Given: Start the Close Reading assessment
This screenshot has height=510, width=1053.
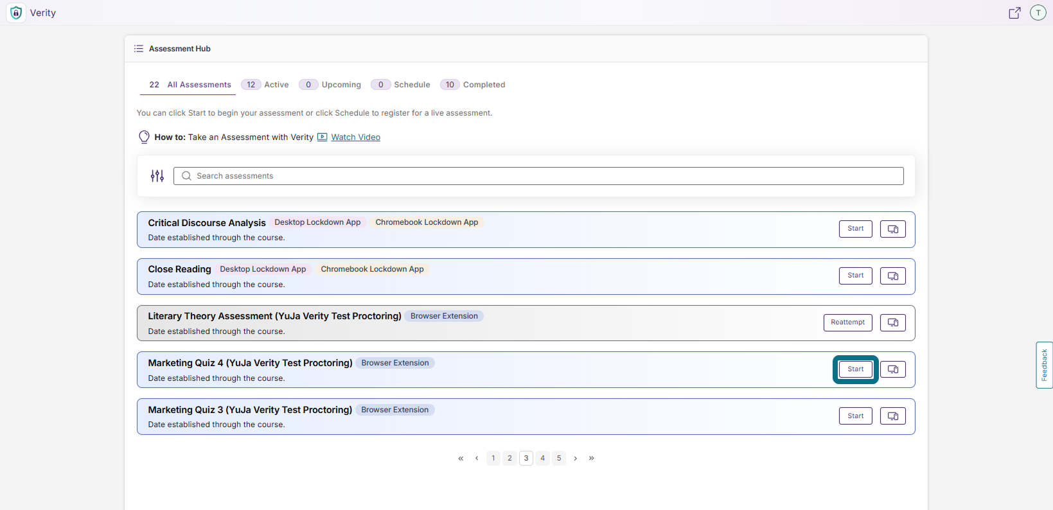Looking at the screenshot, I should (856, 276).
